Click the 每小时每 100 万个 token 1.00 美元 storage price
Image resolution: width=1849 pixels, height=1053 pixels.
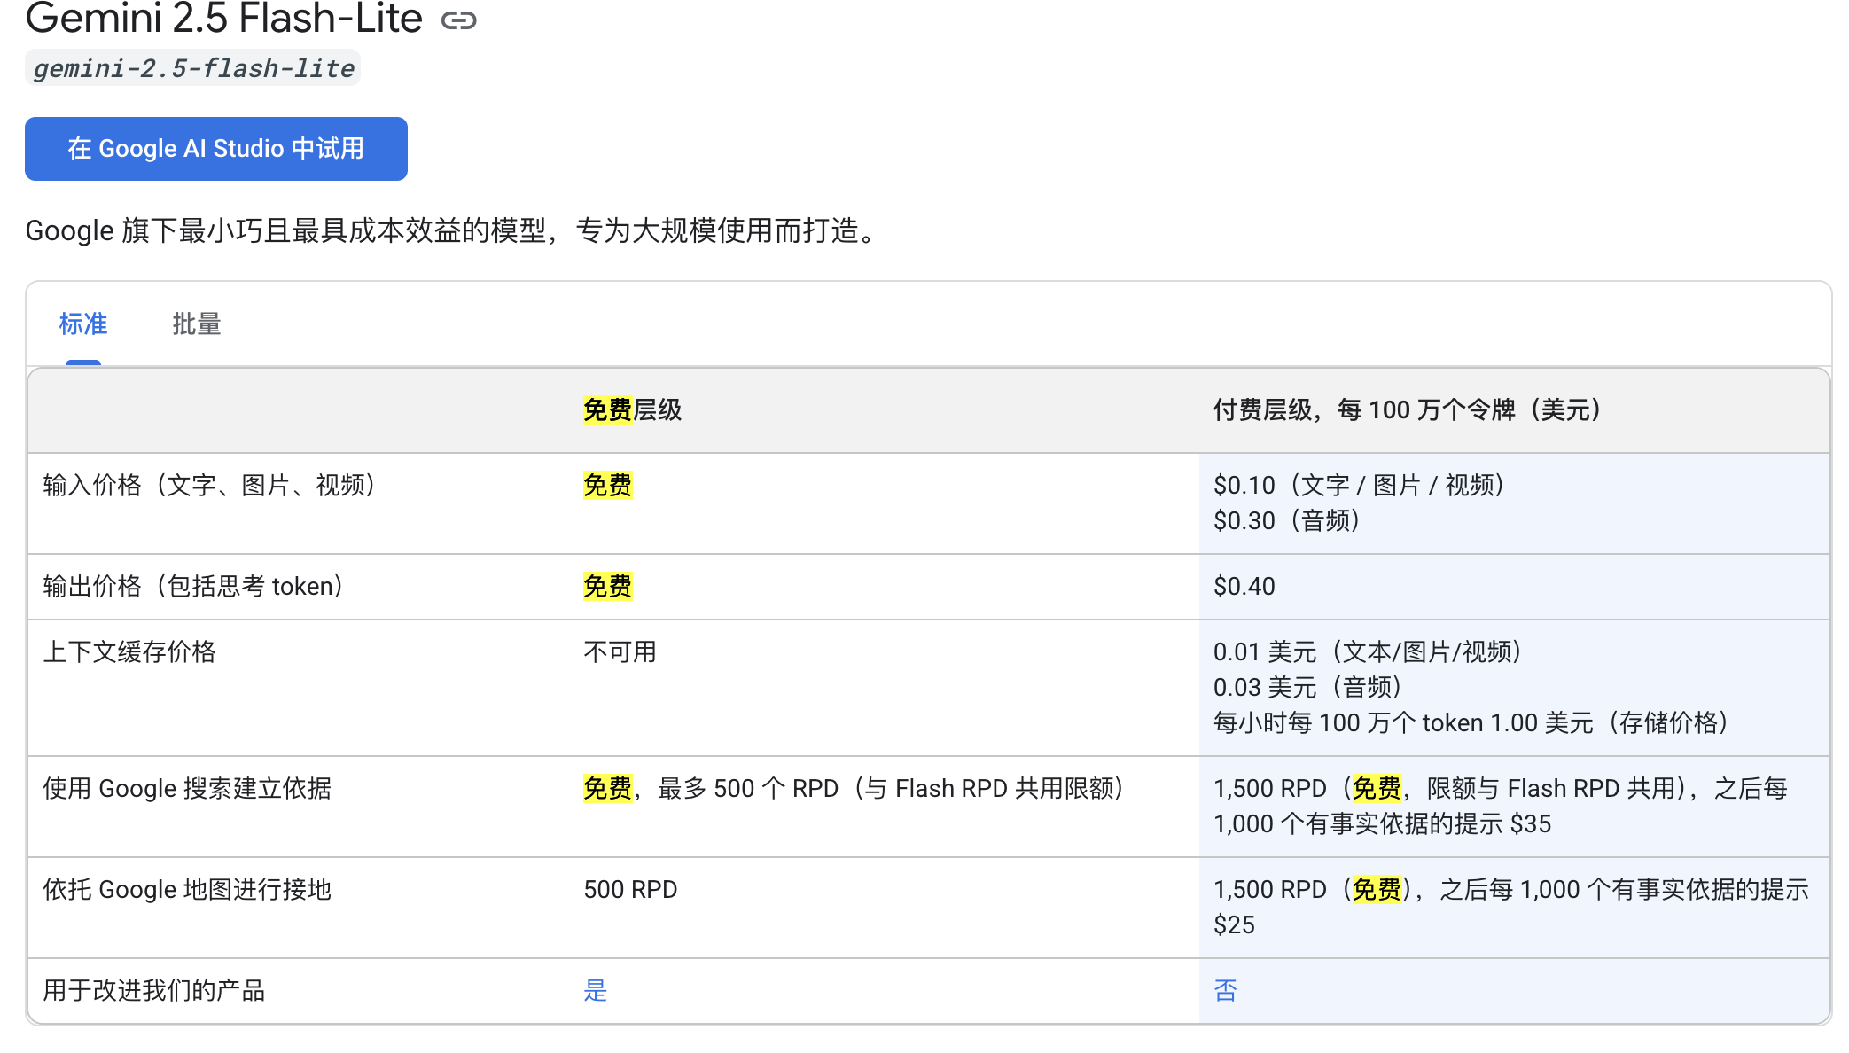point(1472,723)
